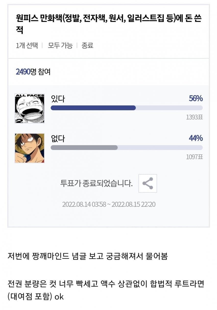Click the poll date range text
The image size is (217, 310).
[108, 204]
